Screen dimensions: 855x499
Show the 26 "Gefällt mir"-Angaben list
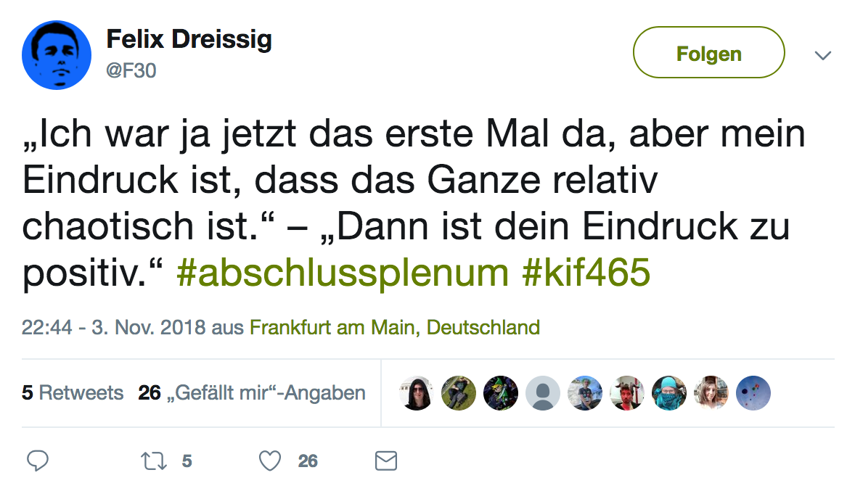[x=252, y=393]
